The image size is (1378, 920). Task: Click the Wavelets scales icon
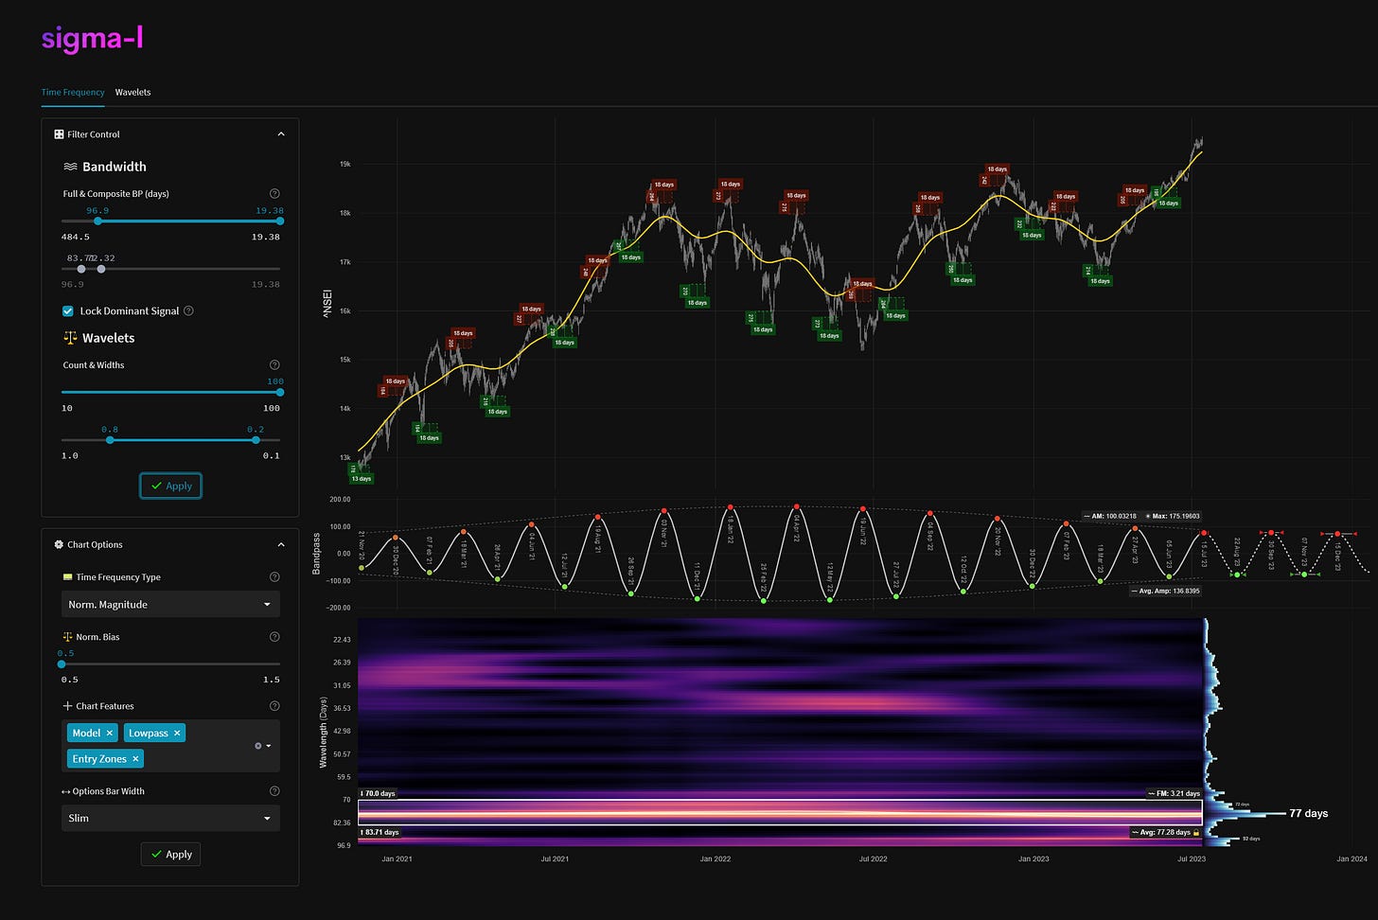click(x=70, y=338)
